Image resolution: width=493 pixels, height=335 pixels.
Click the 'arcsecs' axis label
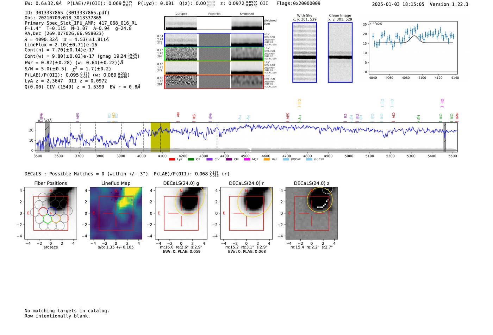51,247
